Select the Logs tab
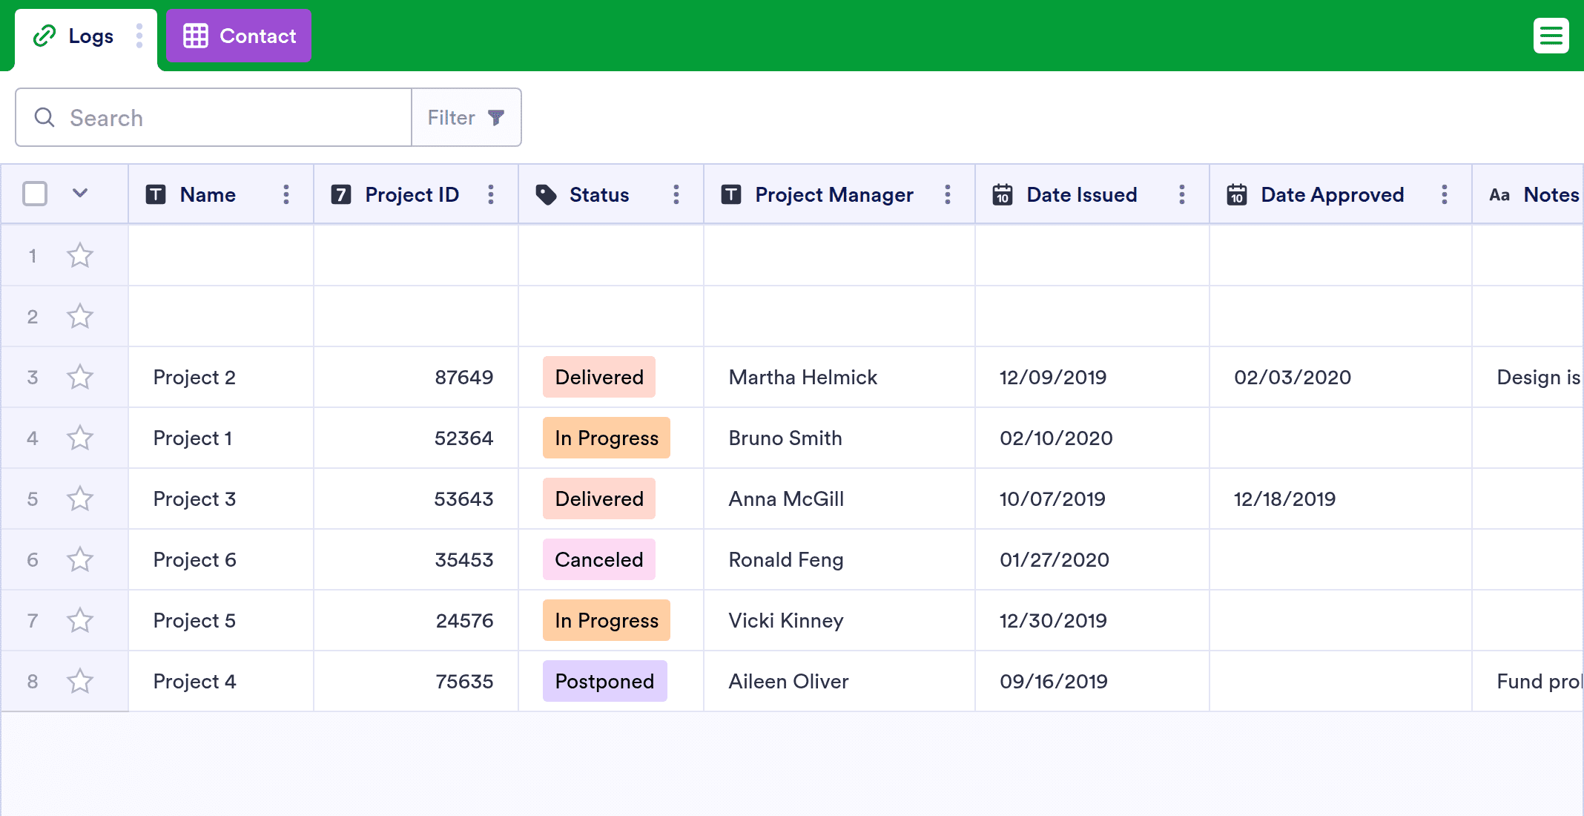The width and height of the screenshot is (1584, 816). coord(74,36)
